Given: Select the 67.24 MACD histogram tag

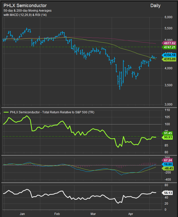Looking at the screenshot, I should [167, 160].
